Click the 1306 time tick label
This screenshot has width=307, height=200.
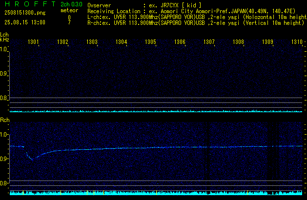coord(180,42)
